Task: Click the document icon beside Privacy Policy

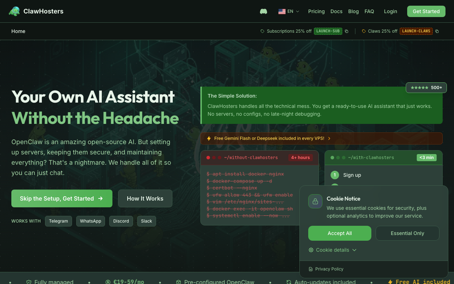Action: tap(310, 269)
